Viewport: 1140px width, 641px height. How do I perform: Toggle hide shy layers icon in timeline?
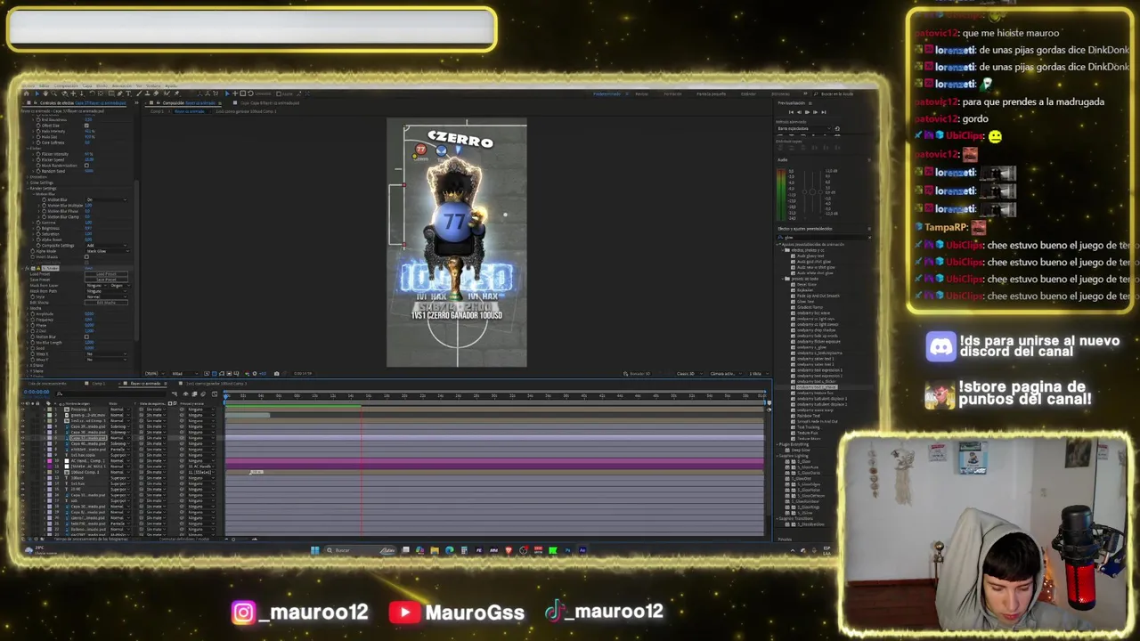[185, 394]
